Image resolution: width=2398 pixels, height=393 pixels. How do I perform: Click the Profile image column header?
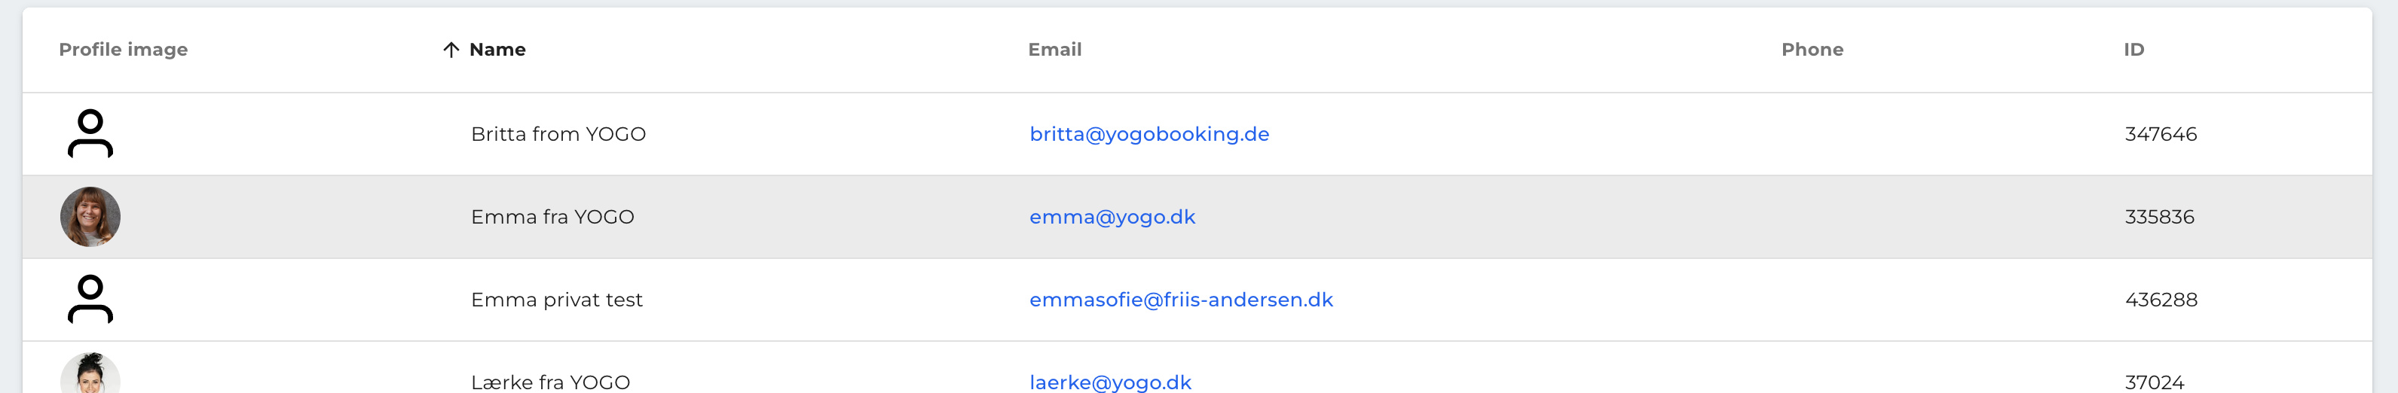(123, 49)
